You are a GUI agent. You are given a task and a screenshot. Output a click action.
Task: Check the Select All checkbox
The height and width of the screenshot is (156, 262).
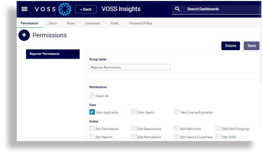(x=92, y=96)
